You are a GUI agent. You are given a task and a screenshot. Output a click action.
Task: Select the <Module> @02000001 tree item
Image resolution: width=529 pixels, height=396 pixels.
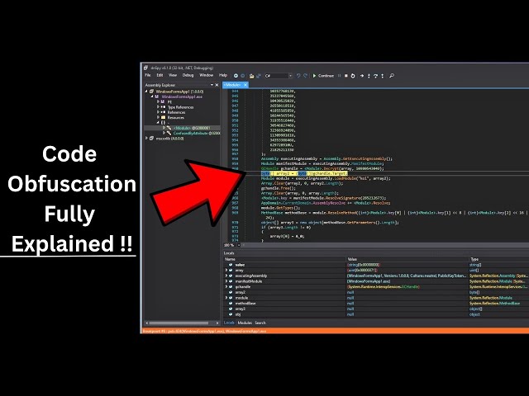pyautogui.click(x=191, y=128)
